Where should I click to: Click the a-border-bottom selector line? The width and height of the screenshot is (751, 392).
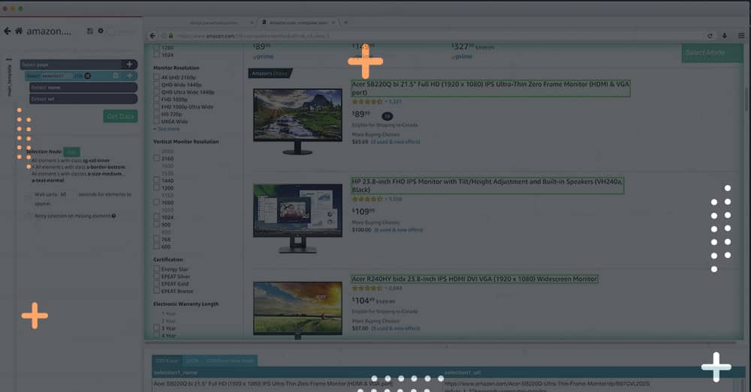coord(80,167)
